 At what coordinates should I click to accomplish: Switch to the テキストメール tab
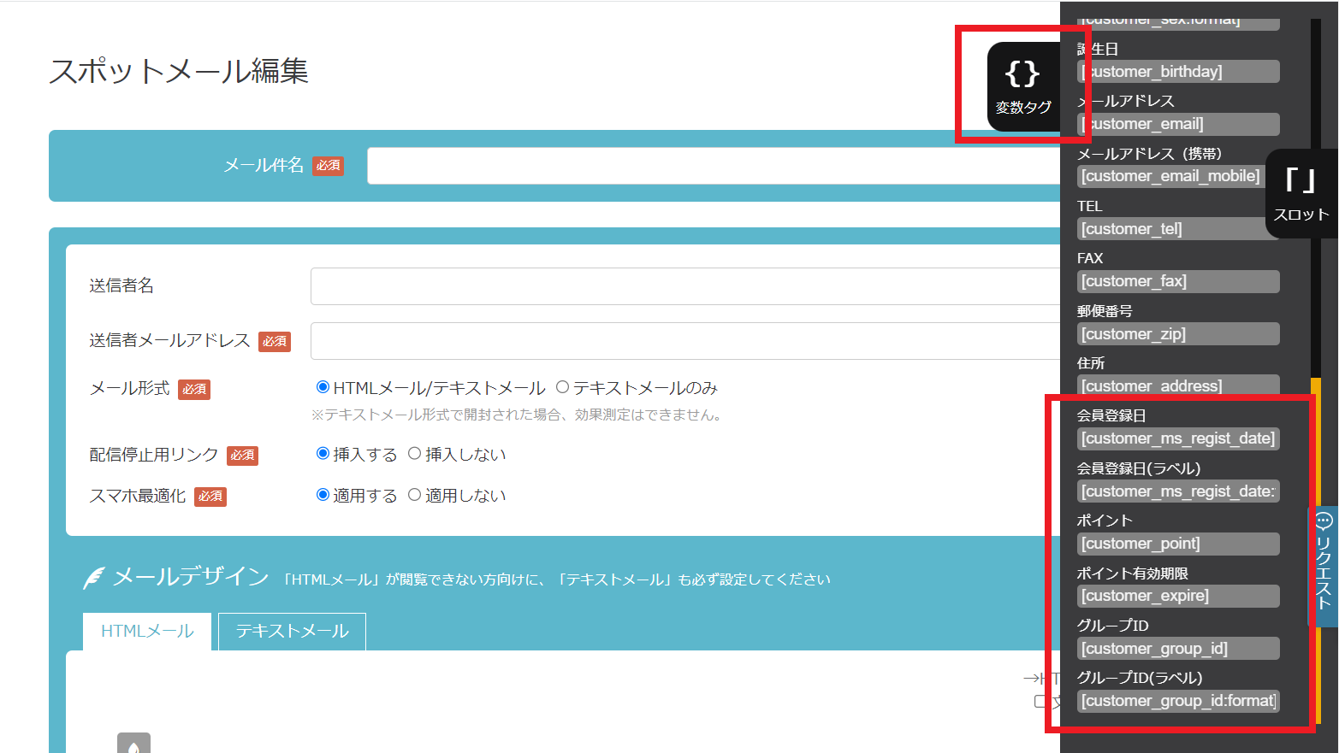point(292,631)
